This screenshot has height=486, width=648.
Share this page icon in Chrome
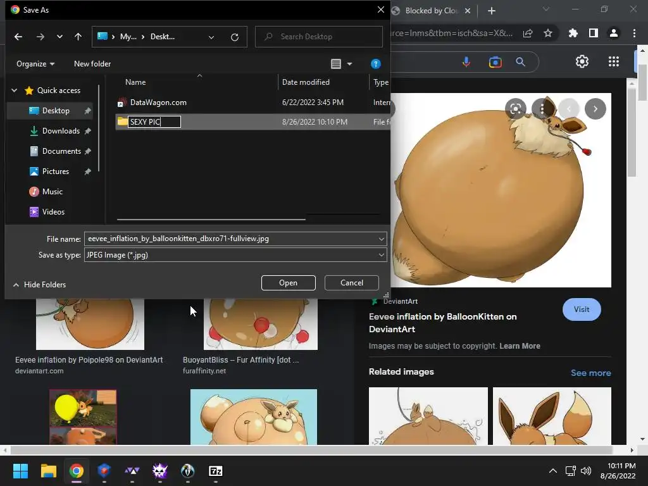[528, 34]
